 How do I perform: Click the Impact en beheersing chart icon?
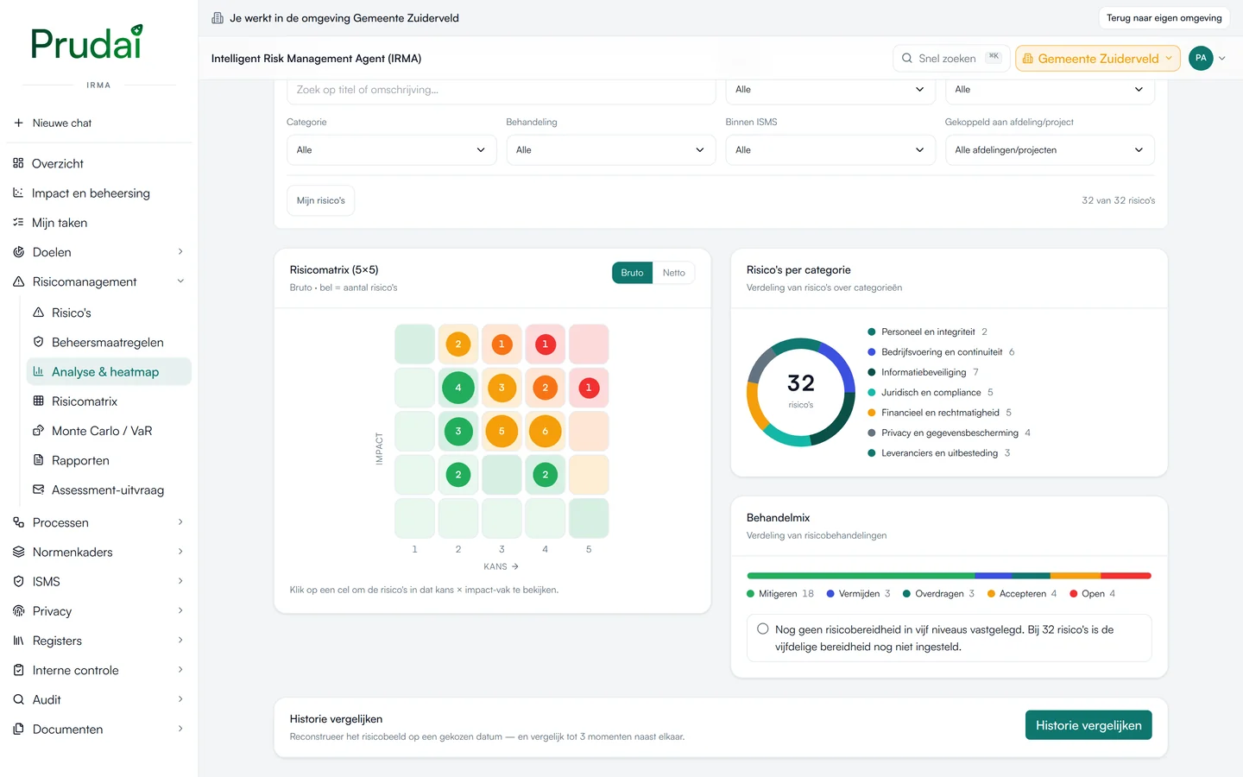click(18, 193)
